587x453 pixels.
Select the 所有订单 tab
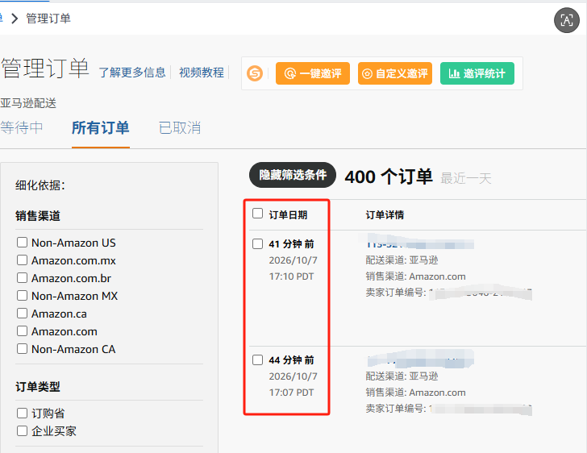[x=100, y=127]
